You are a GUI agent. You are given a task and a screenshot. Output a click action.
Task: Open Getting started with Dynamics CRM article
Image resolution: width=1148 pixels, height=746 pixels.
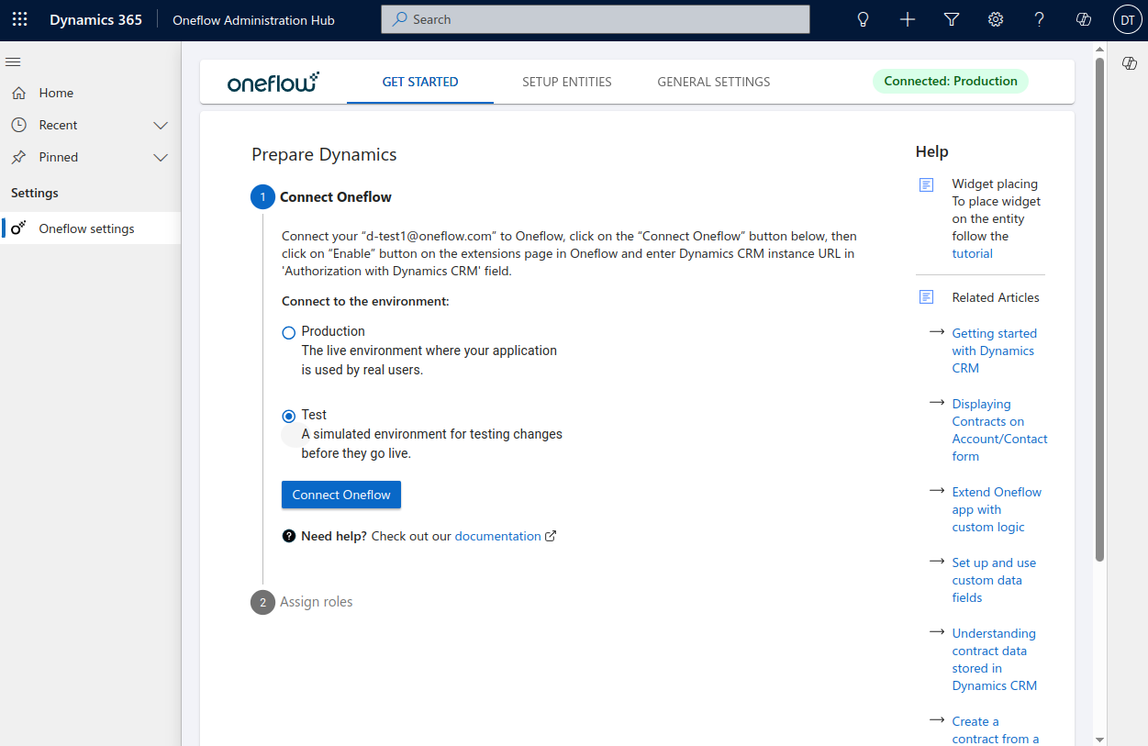click(995, 351)
